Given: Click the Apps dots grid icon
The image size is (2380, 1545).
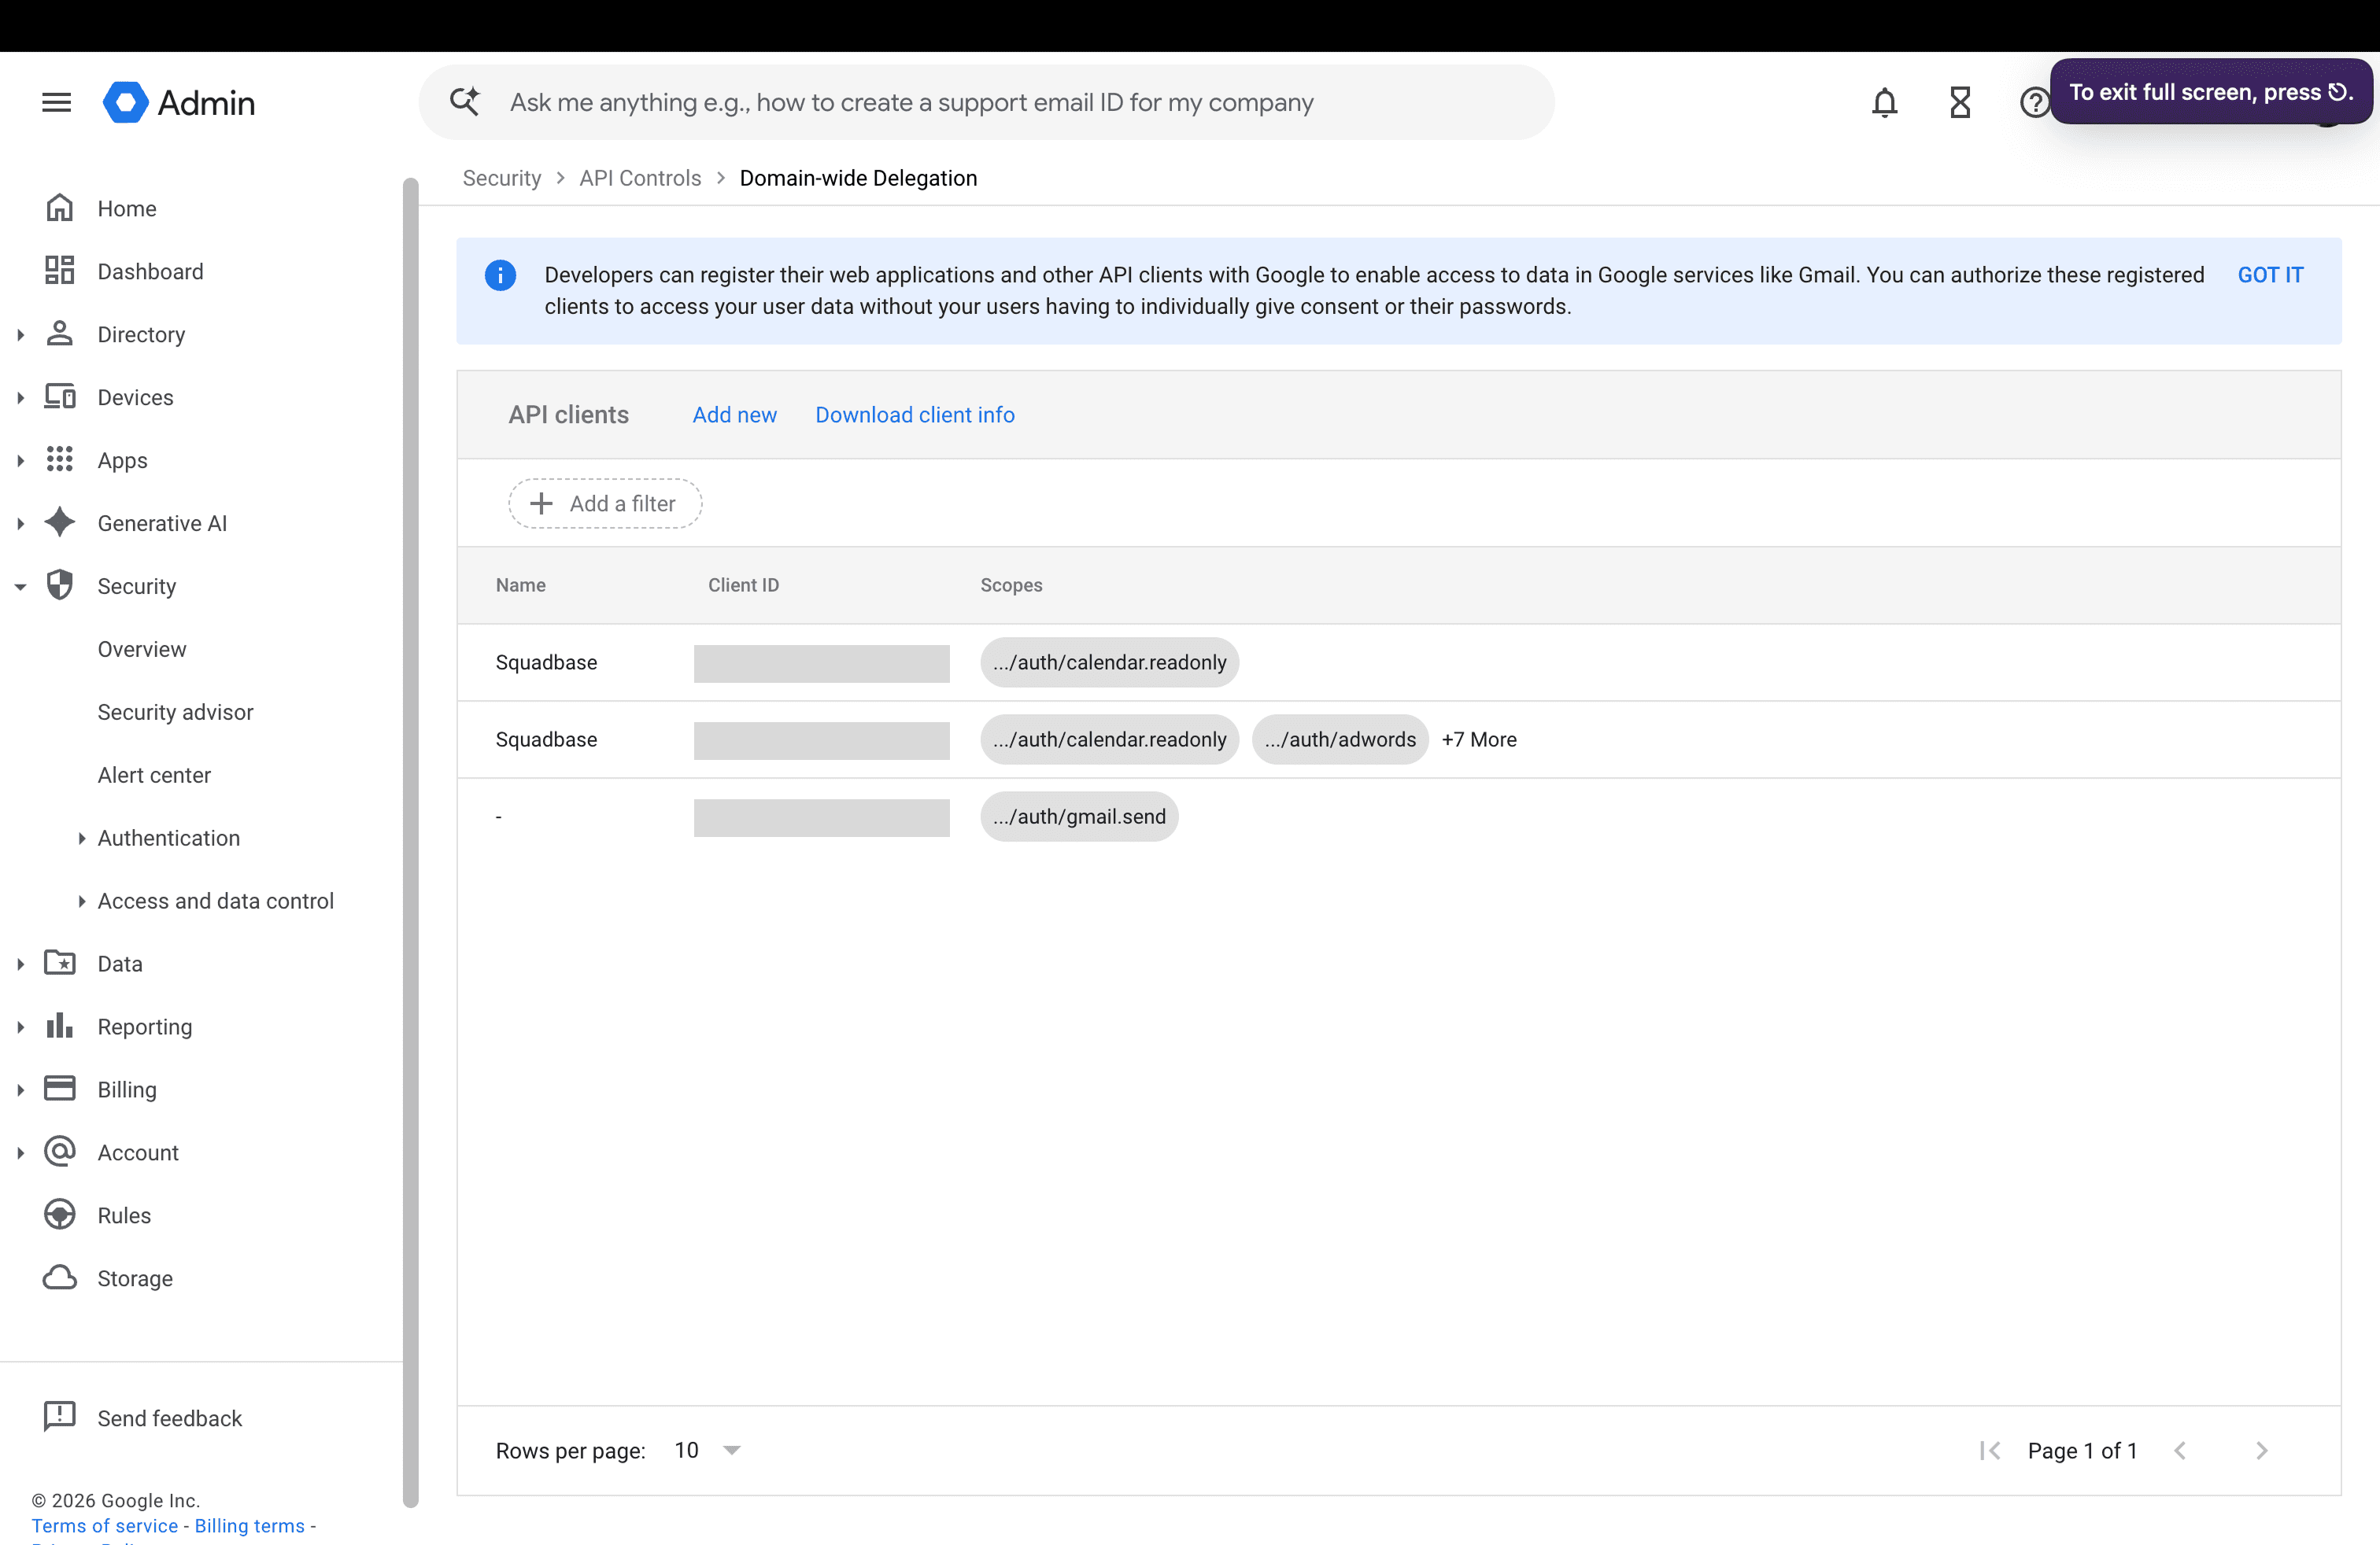Looking at the screenshot, I should [60, 459].
